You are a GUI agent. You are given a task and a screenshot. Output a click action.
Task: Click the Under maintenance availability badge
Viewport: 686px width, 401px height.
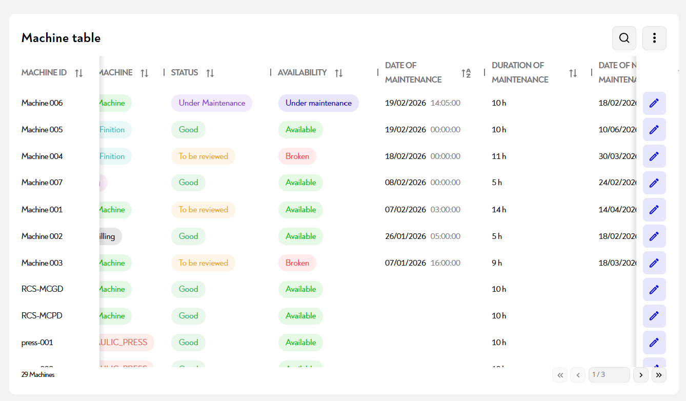(x=318, y=103)
